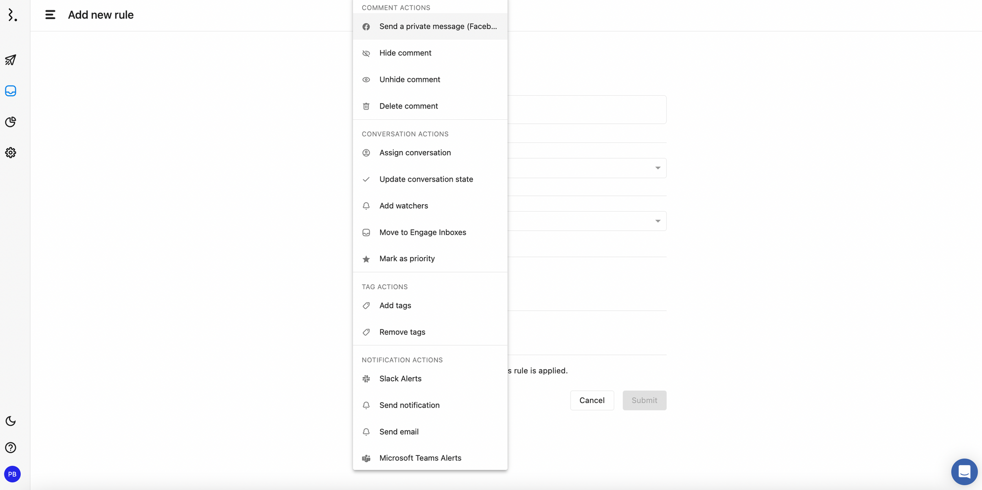Click the hamburger menu beside Add new rule
Image resolution: width=982 pixels, height=490 pixels.
51,15
